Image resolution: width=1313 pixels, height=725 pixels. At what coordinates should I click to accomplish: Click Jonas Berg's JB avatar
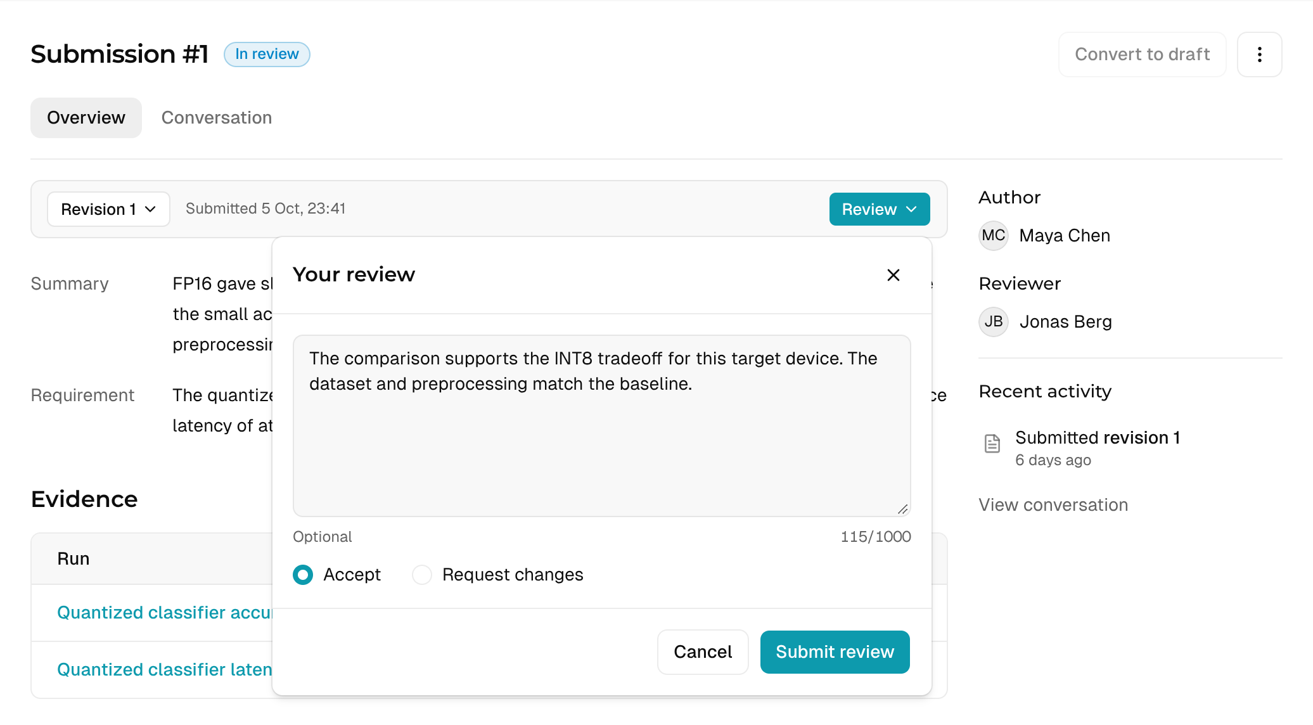(x=994, y=322)
